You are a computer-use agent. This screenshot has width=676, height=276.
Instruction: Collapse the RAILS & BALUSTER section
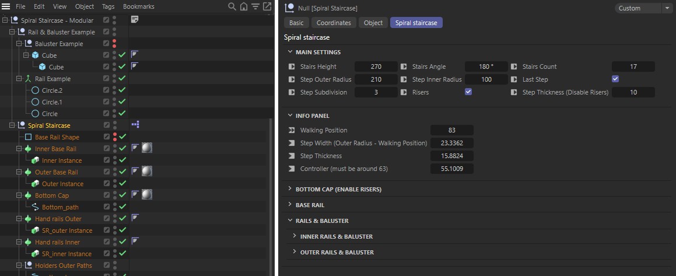(290, 221)
